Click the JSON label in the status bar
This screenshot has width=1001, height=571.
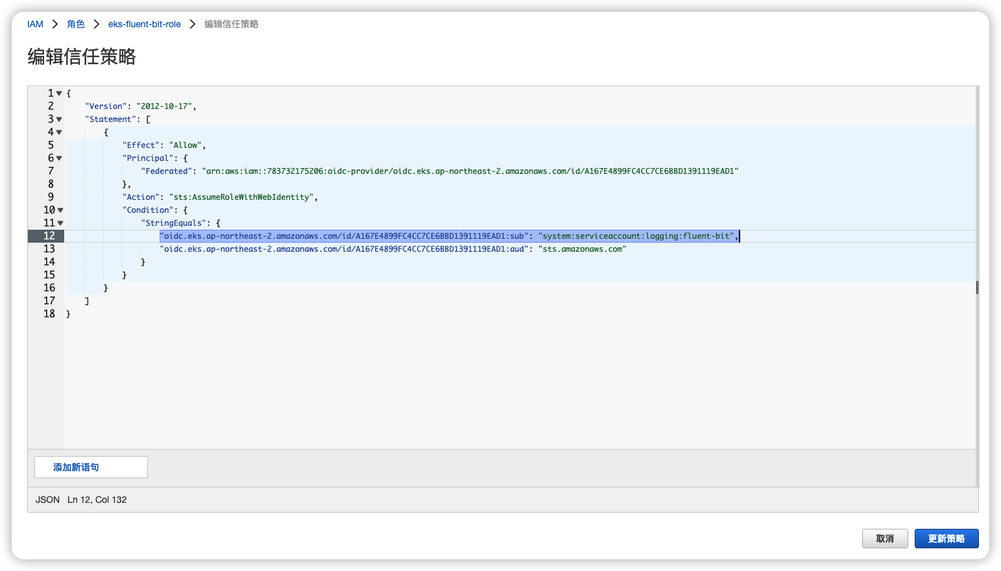click(x=47, y=500)
